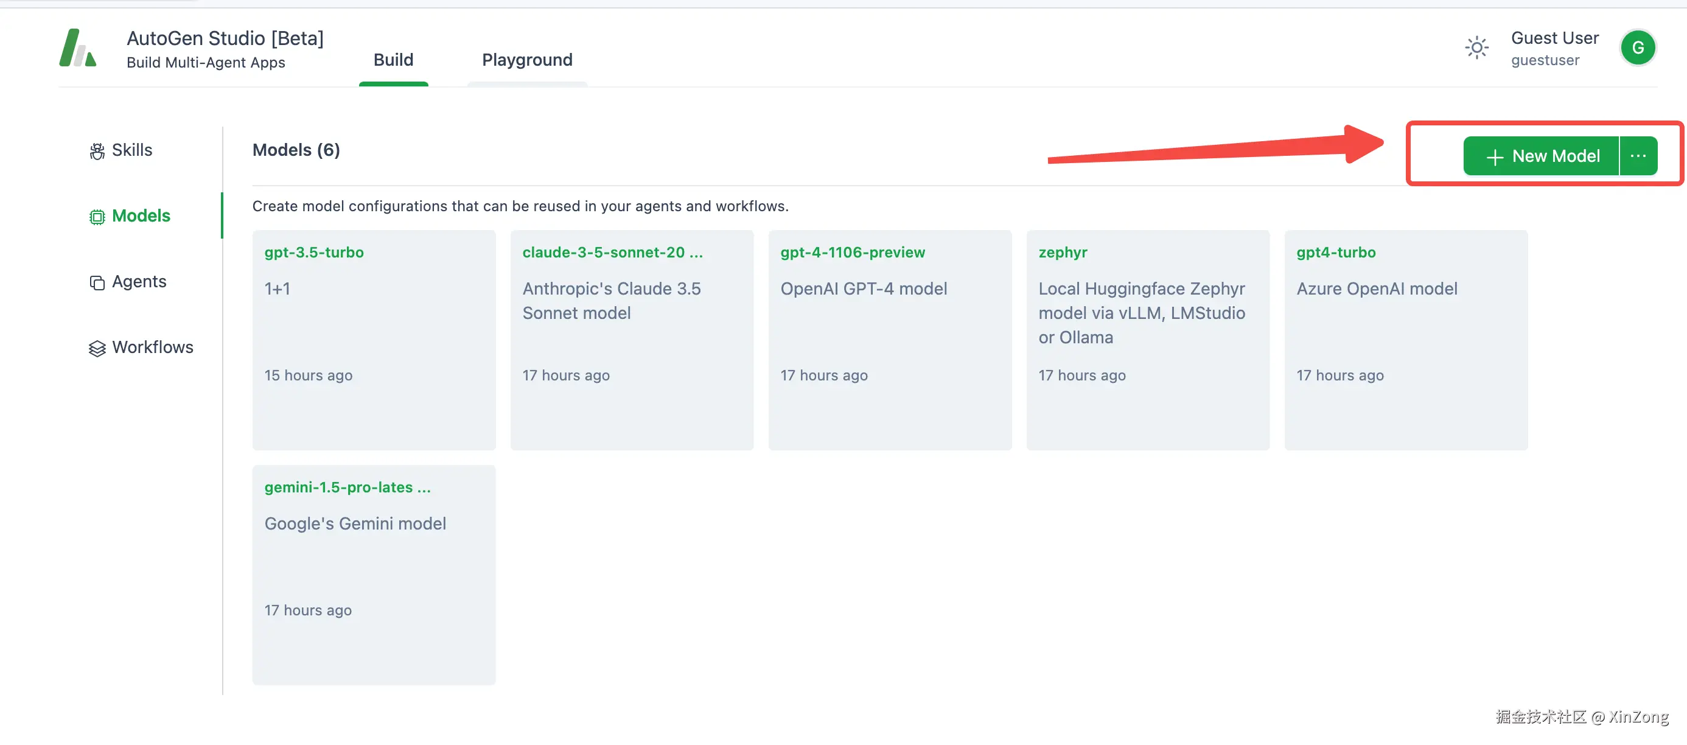Click the Skills sidebar icon
Image resolution: width=1687 pixels, height=745 pixels.
coord(97,152)
